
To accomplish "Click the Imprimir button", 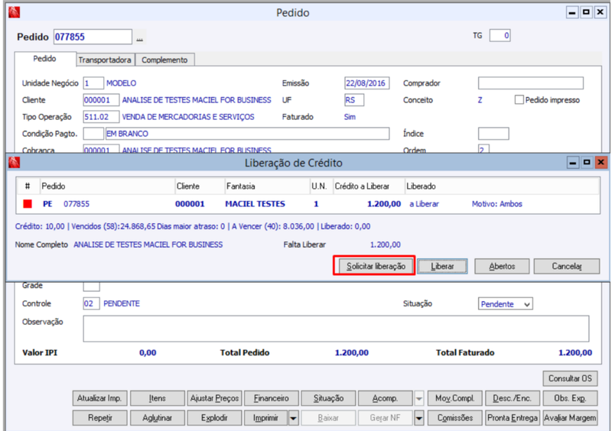I will click(265, 418).
